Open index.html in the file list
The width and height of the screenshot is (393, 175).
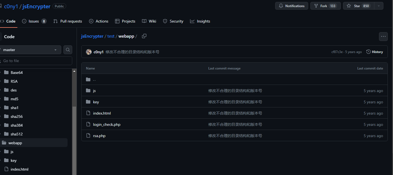pyautogui.click(x=102, y=113)
